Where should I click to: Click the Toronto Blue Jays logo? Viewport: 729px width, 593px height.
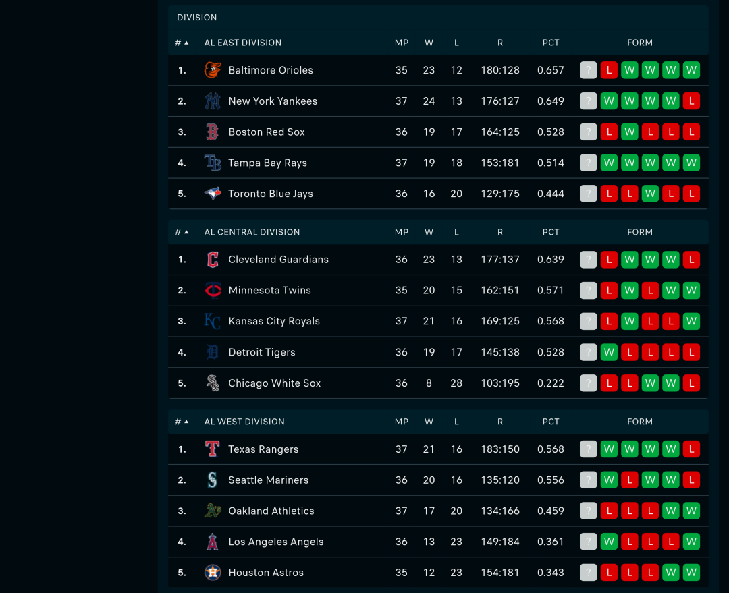coord(213,194)
